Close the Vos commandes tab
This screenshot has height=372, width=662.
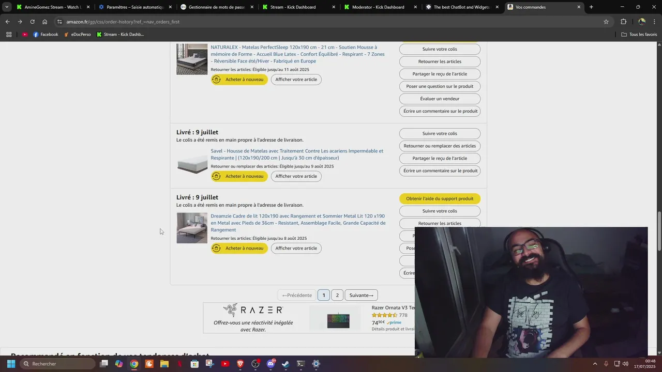click(x=579, y=7)
